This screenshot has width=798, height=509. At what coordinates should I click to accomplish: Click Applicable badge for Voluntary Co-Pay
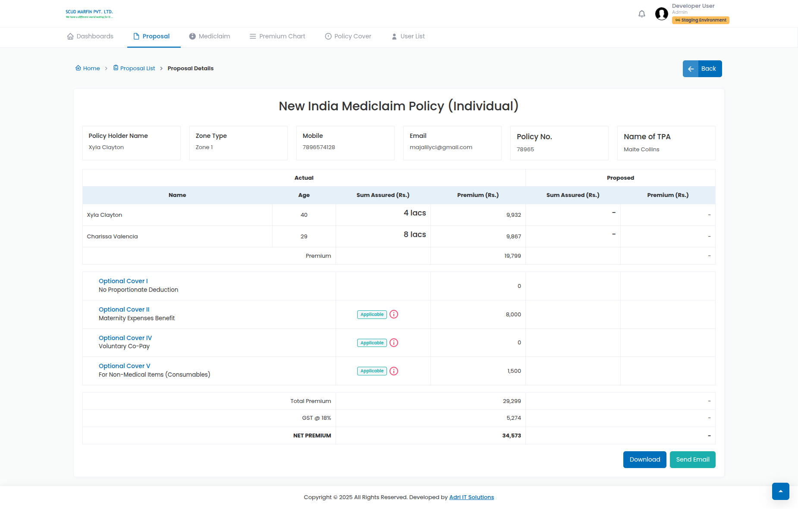click(x=372, y=343)
